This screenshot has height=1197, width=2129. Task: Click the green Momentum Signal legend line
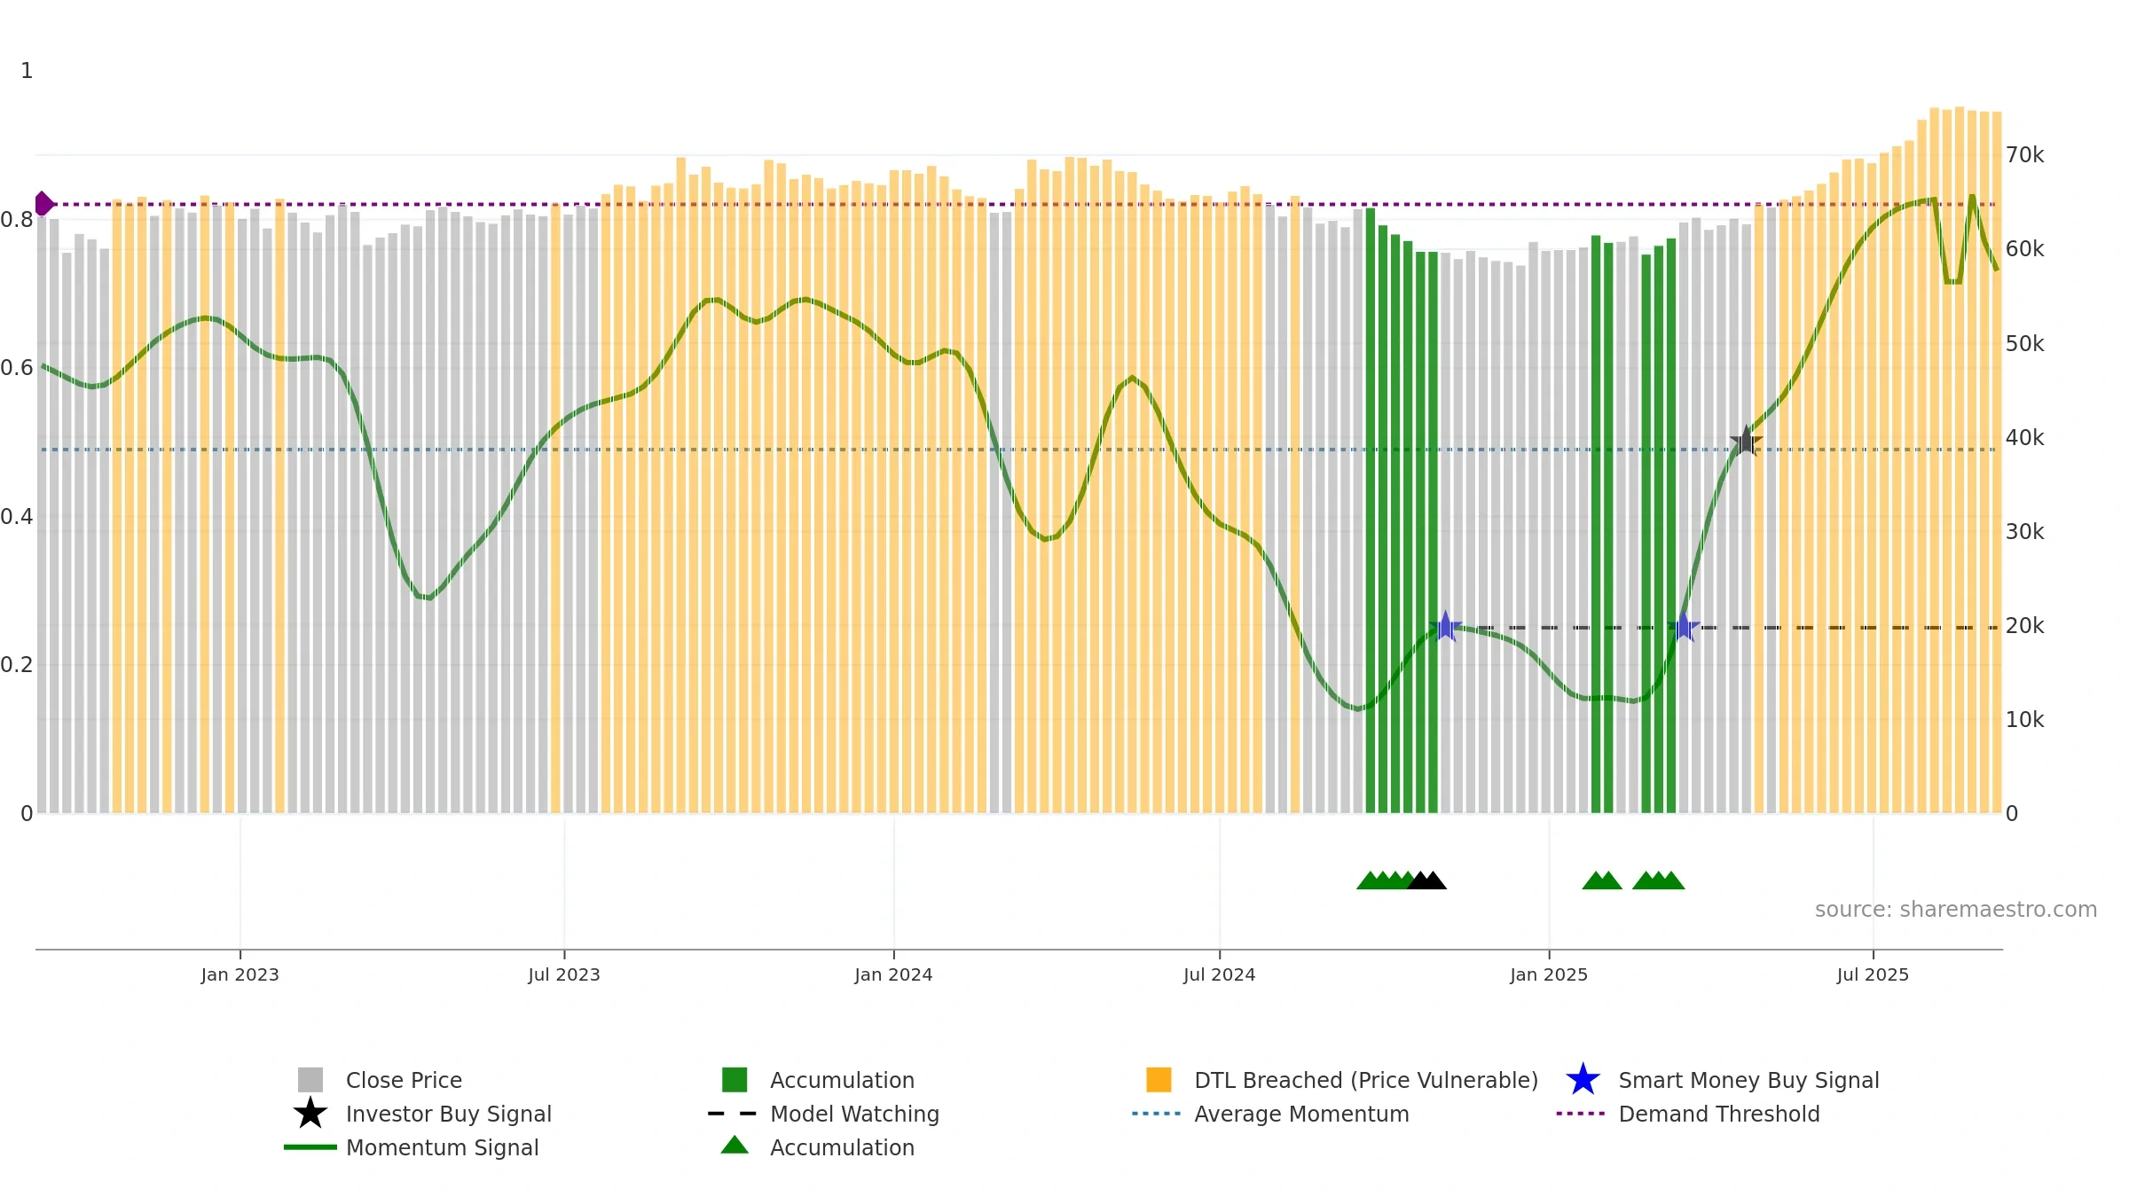pyautogui.click(x=310, y=1147)
